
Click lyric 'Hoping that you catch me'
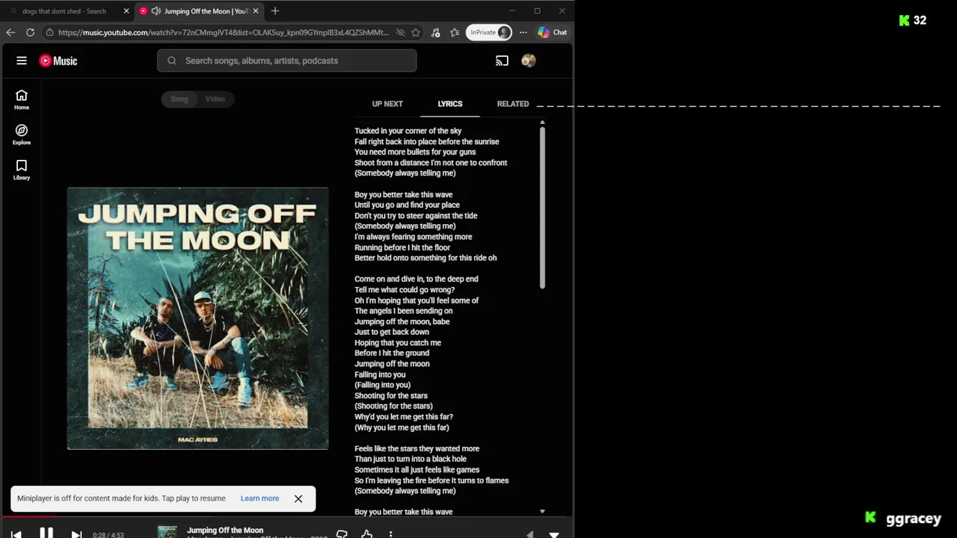[x=398, y=343]
